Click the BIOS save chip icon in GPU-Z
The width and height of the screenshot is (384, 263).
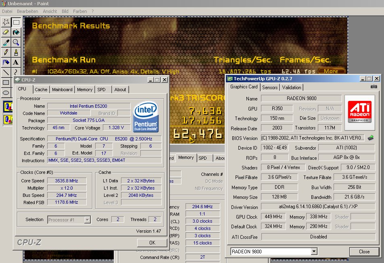(x=371, y=138)
